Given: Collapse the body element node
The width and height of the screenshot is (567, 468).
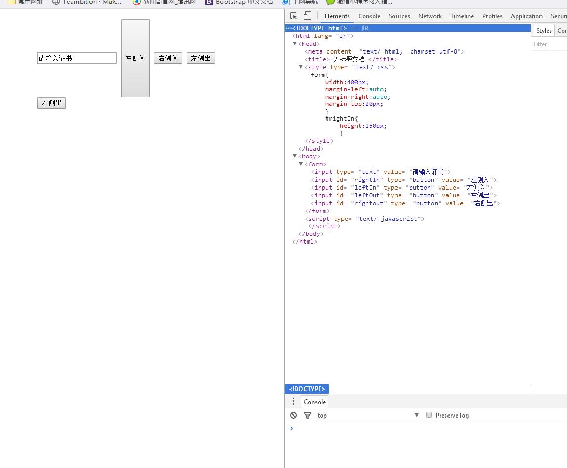Looking at the screenshot, I should tap(295, 156).
